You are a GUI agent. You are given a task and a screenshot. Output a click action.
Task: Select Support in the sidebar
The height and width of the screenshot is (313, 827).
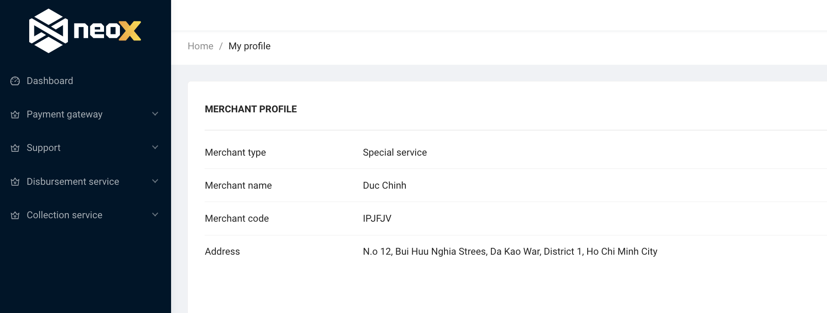(43, 148)
